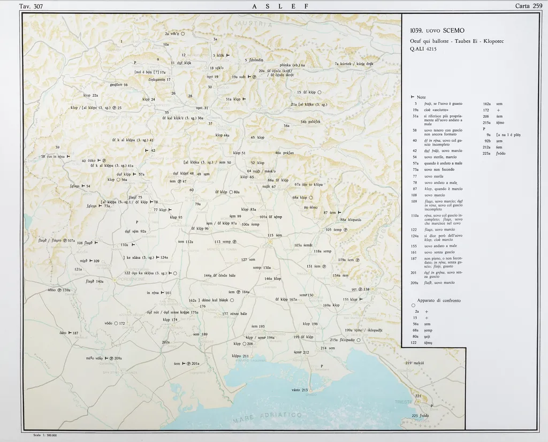Screen dimensions: 548x442
Task: Click the flag symbol next to point 42
Action: click(x=147, y=151)
